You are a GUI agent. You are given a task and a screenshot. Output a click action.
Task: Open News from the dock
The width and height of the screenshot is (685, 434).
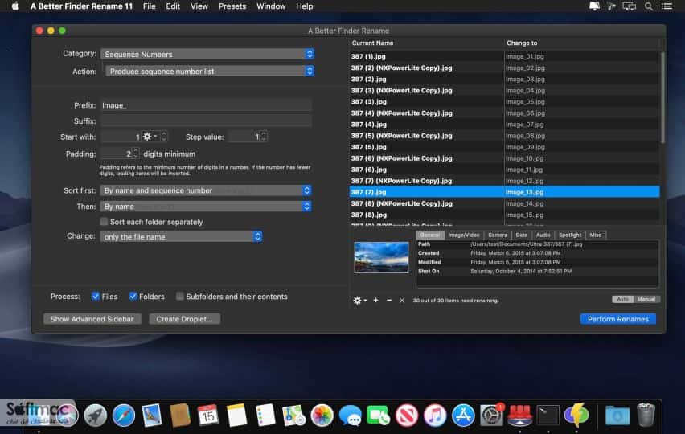pyautogui.click(x=407, y=416)
